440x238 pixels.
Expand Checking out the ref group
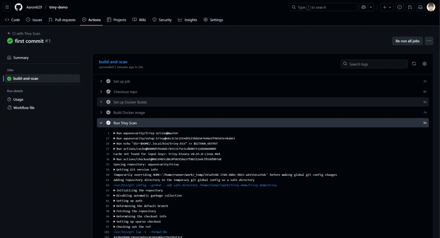(x=132, y=227)
